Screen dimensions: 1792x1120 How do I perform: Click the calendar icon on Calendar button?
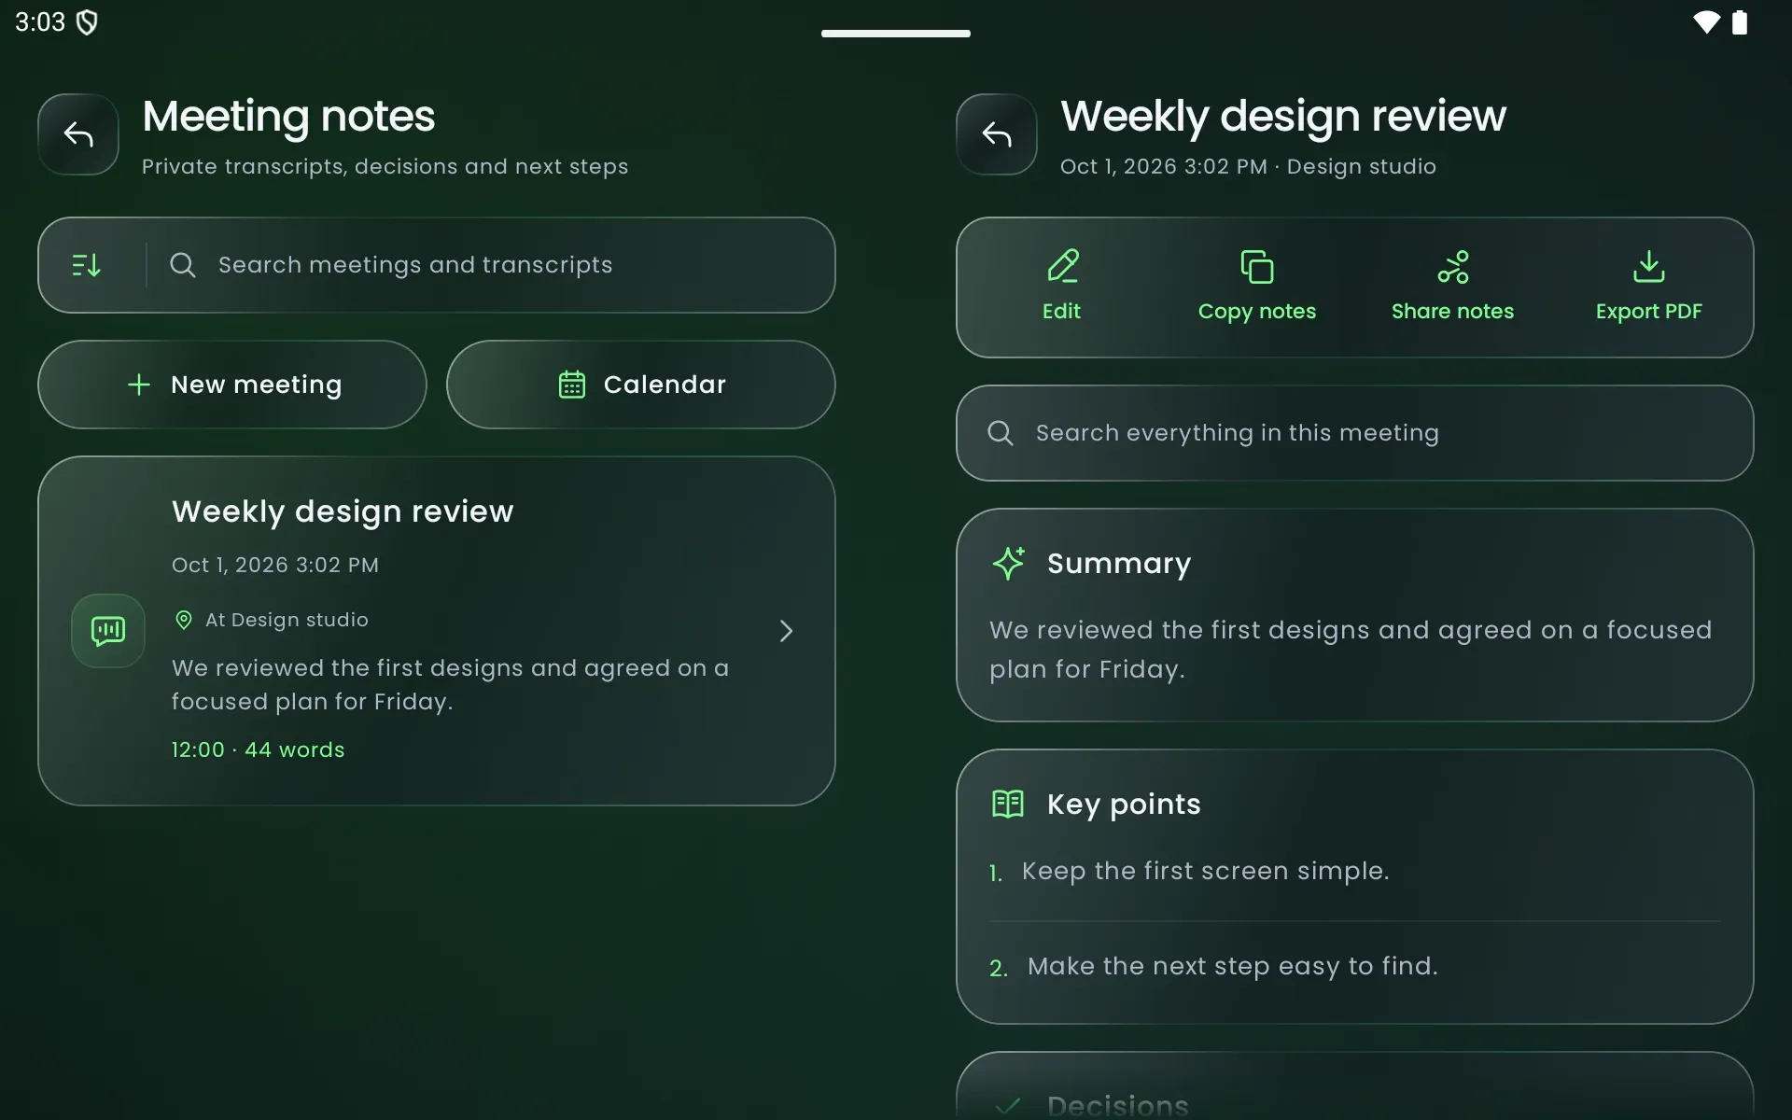click(x=572, y=385)
